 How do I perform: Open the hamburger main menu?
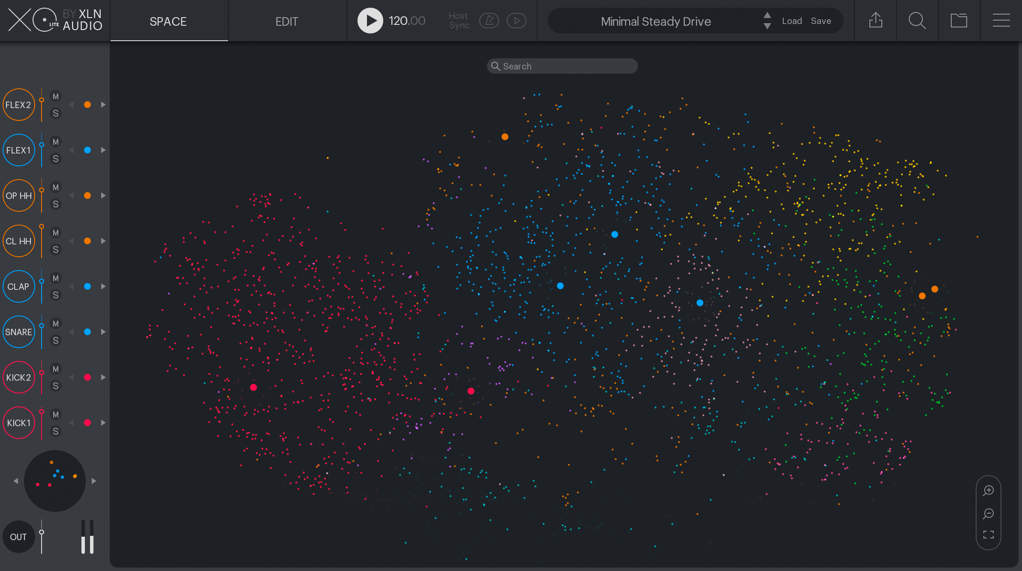coord(1001,20)
